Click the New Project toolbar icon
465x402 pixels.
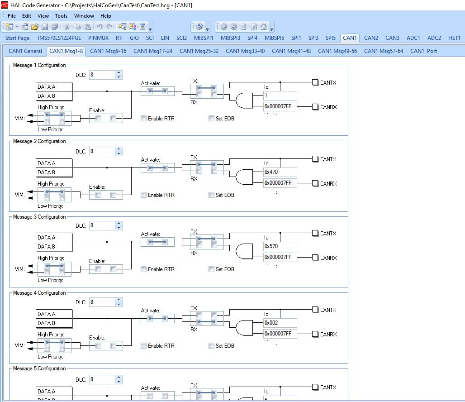click(x=9, y=27)
